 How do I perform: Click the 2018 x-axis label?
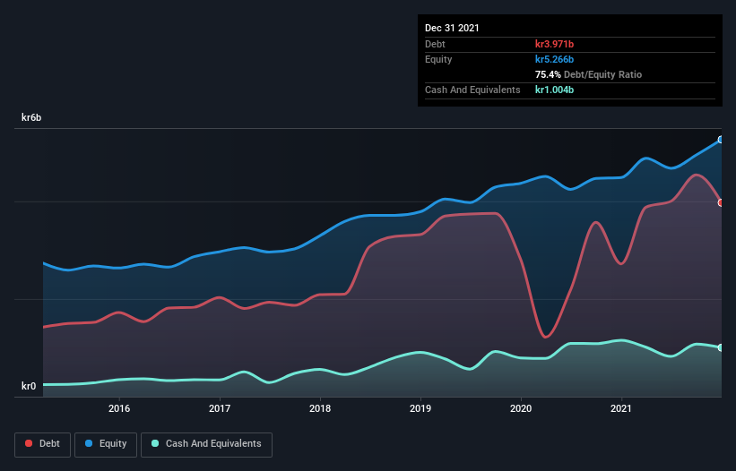point(320,408)
